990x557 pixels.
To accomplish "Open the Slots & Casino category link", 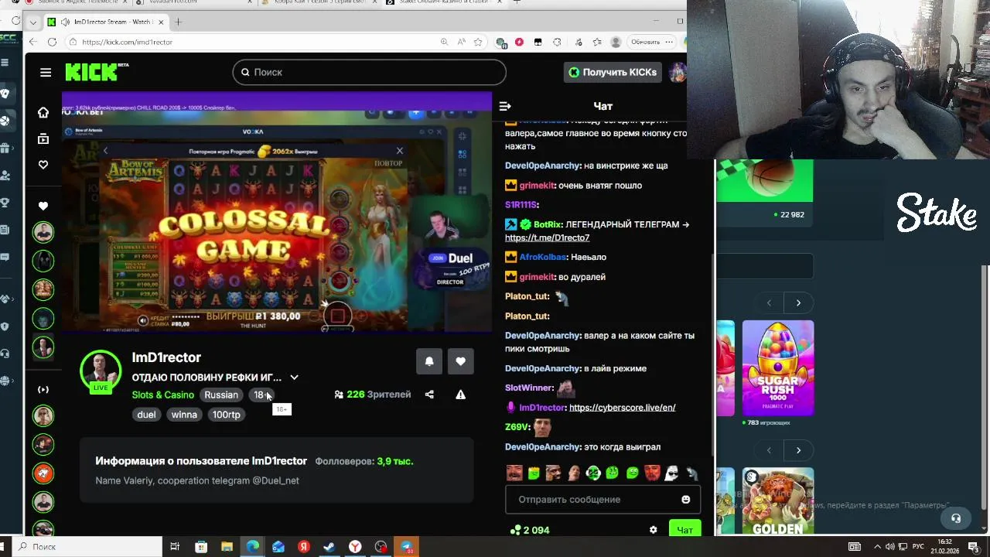I will 163,395.
